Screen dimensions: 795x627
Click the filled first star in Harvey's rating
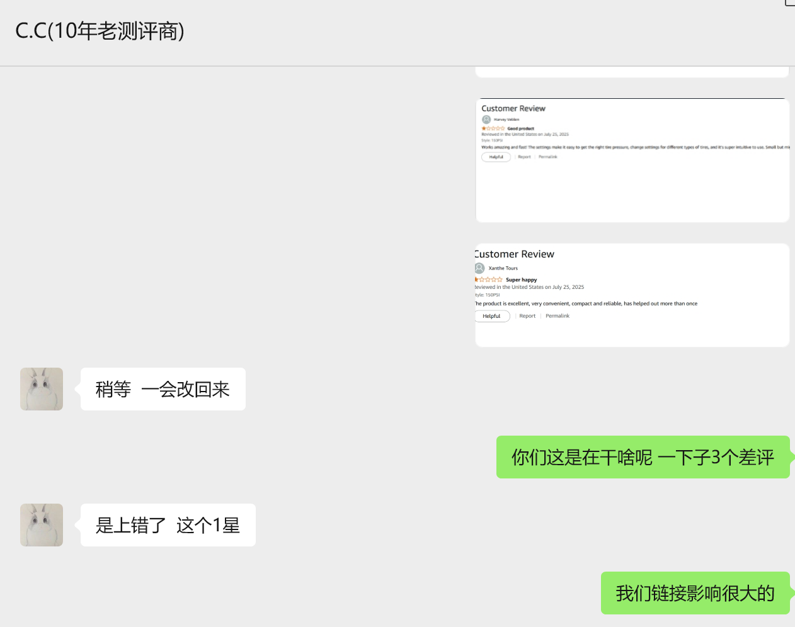[x=482, y=128]
